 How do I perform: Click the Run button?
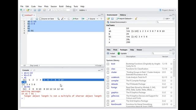point(75,19)
